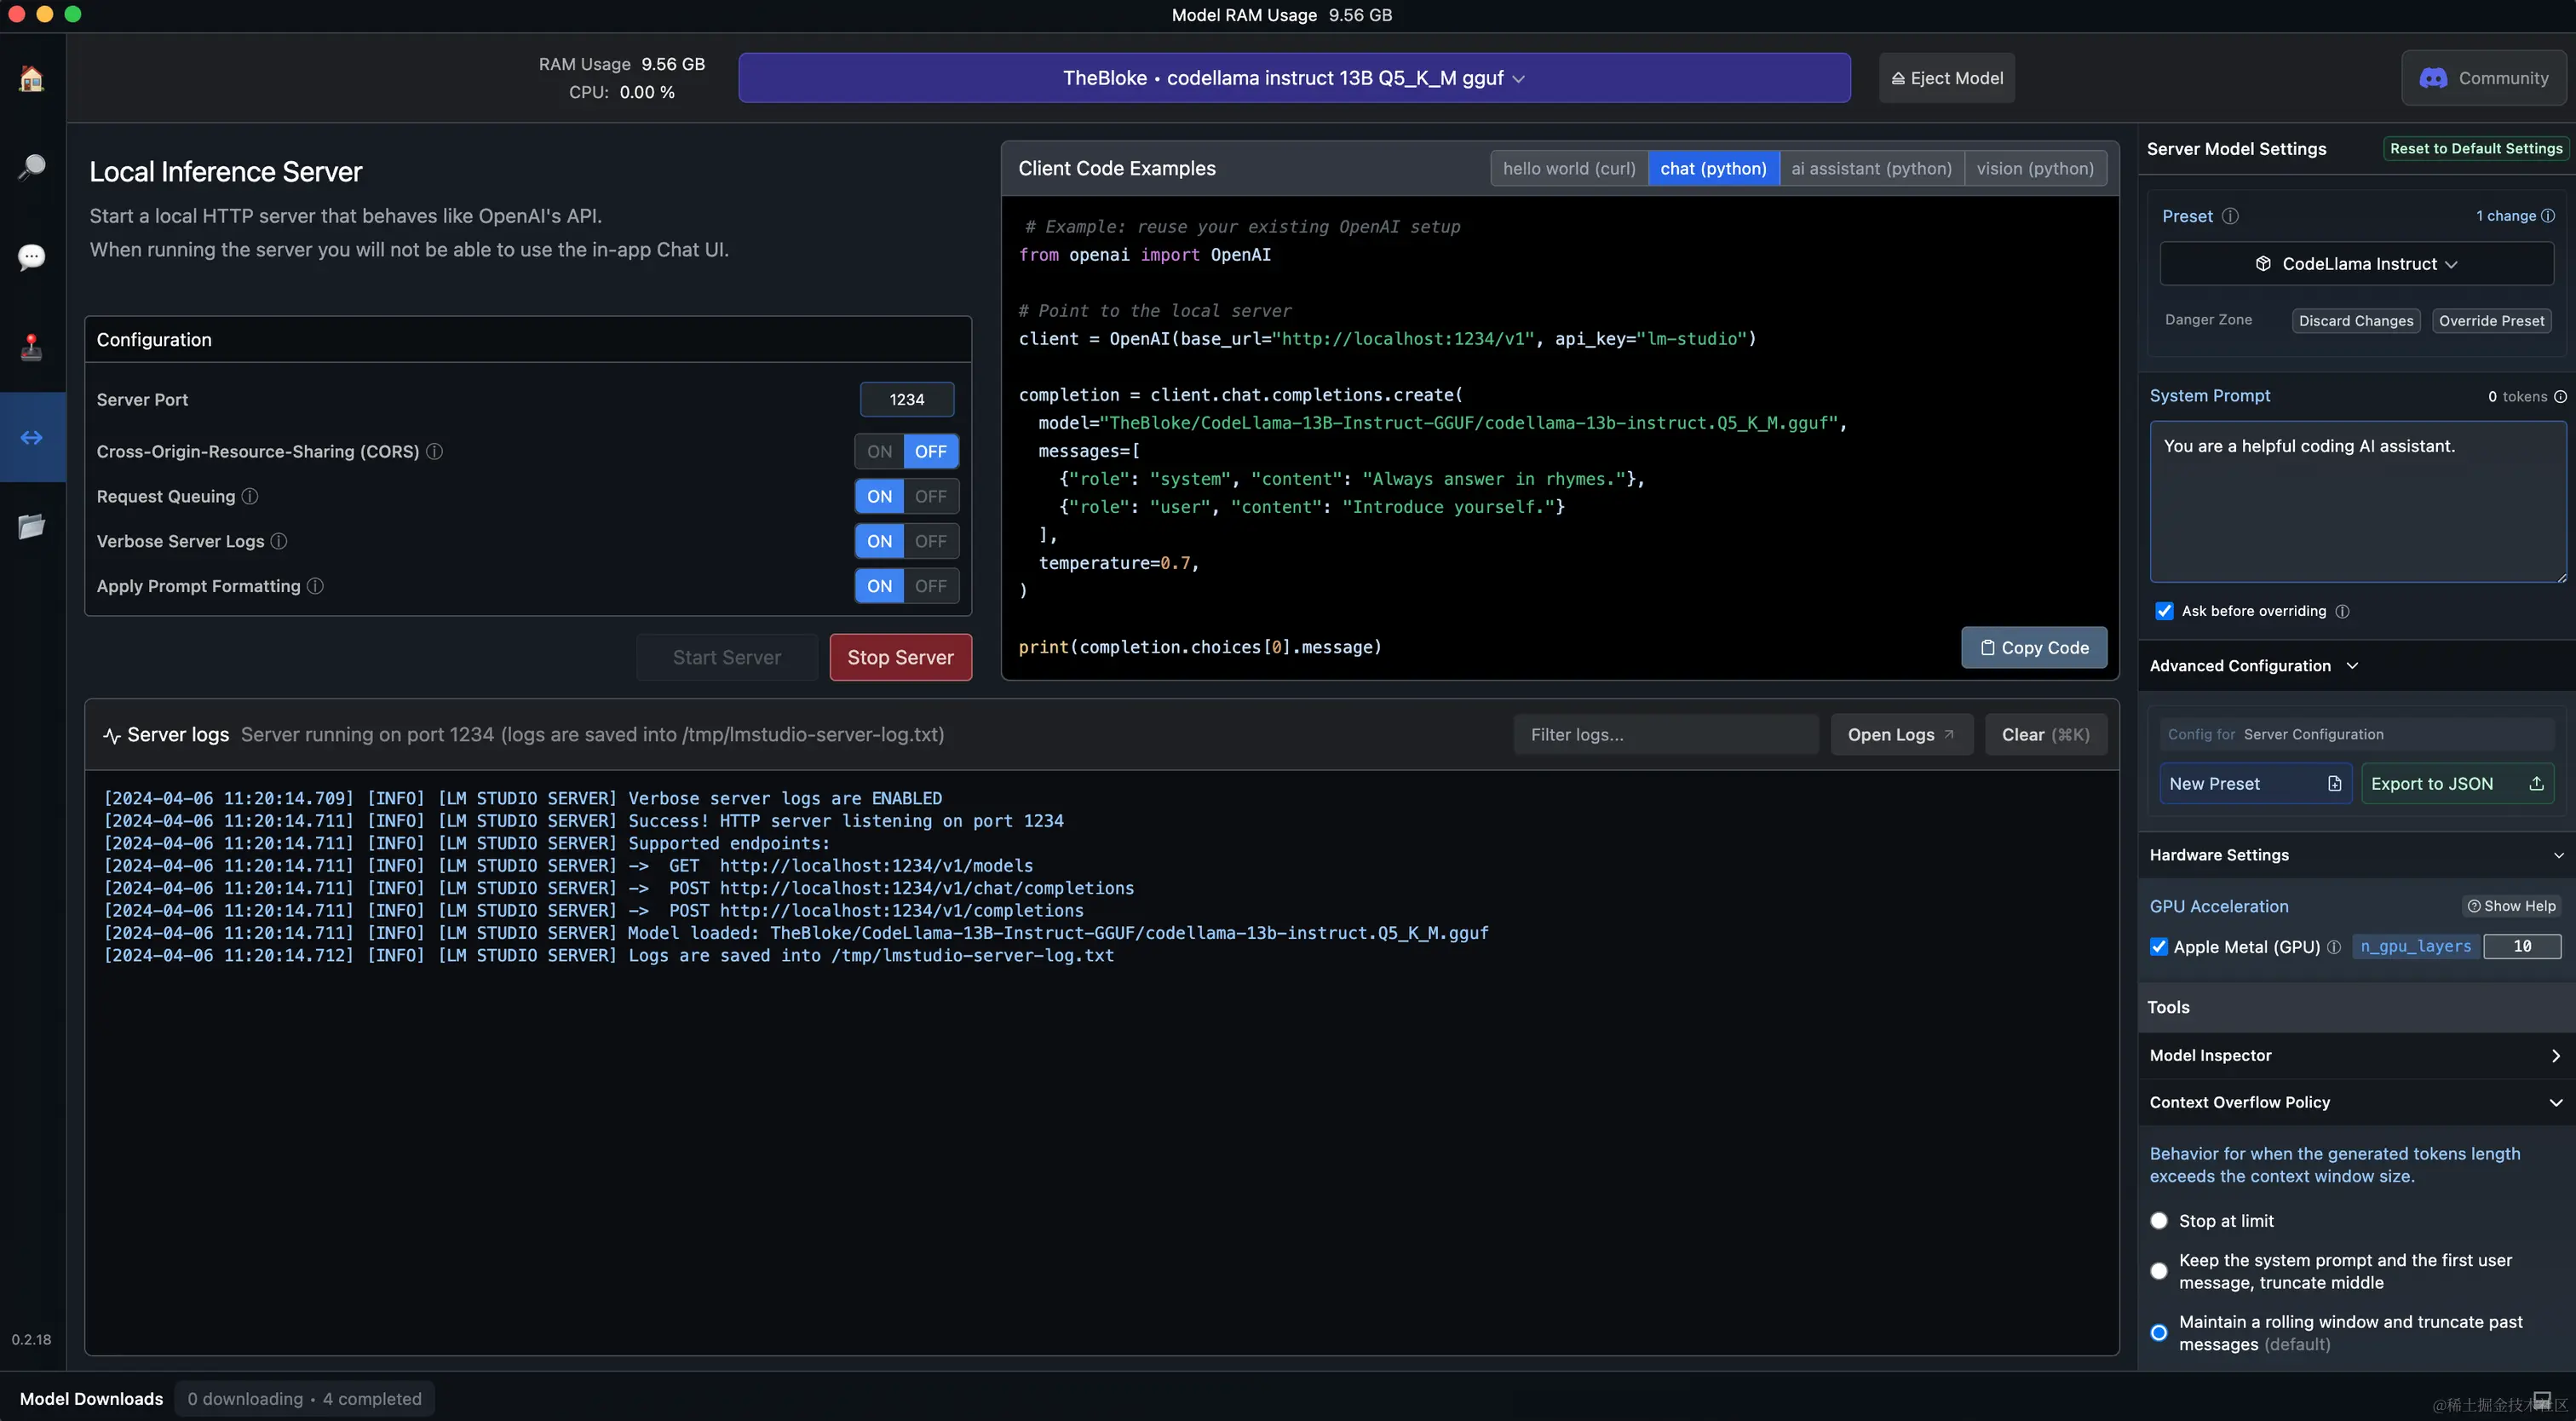Select the Stop at limit option
Viewport: 2576px width, 1421px height.
[x=2159, y=1221]
